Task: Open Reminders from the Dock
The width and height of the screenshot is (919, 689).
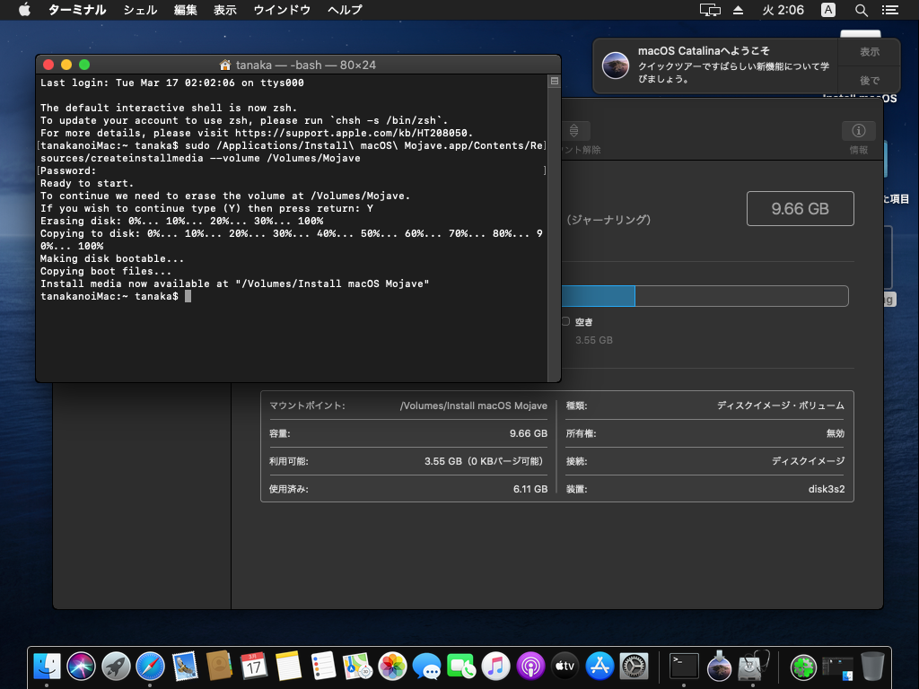Action: (x=323, y=667)
